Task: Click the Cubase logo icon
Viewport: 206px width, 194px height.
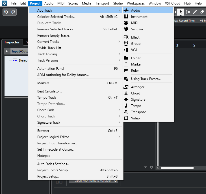Action: 5,3
